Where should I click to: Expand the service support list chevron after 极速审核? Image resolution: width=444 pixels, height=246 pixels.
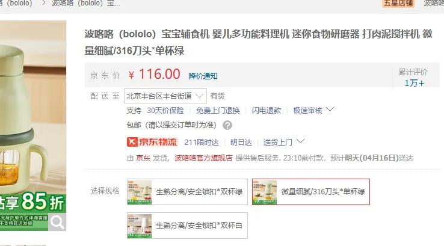[x=330, y=109]
